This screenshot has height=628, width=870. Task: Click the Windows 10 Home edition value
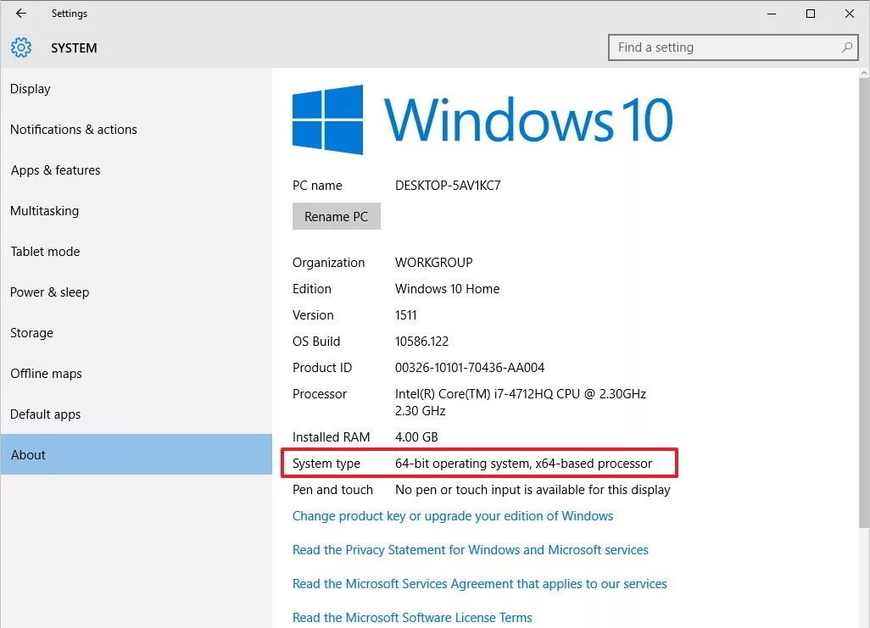[x=447, y=288]
